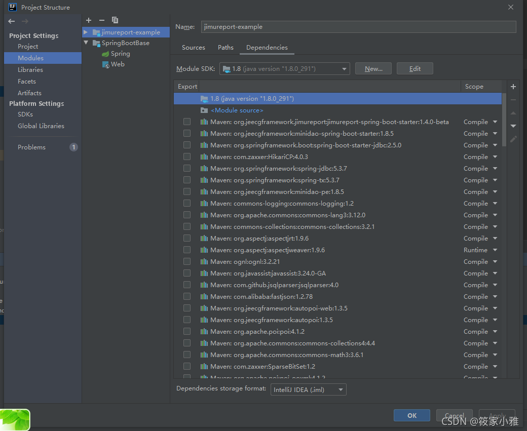Click the Export column header
The height and width of the screenshot is (431, 527).
pos(187,87)
